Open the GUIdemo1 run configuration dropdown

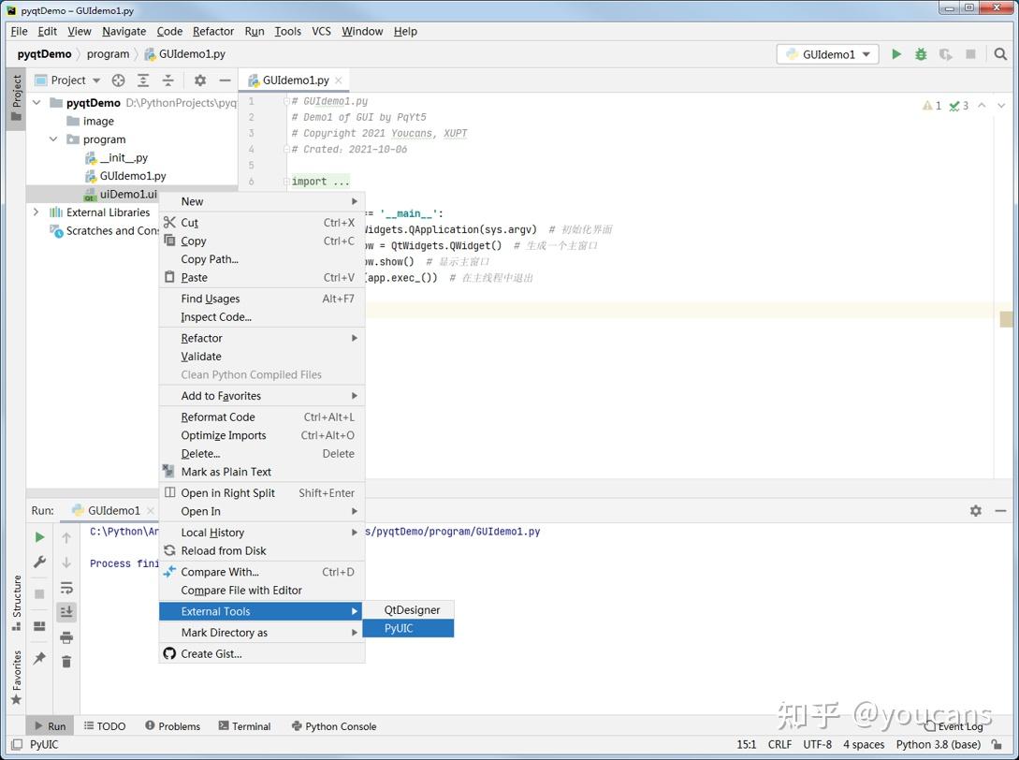827,54
